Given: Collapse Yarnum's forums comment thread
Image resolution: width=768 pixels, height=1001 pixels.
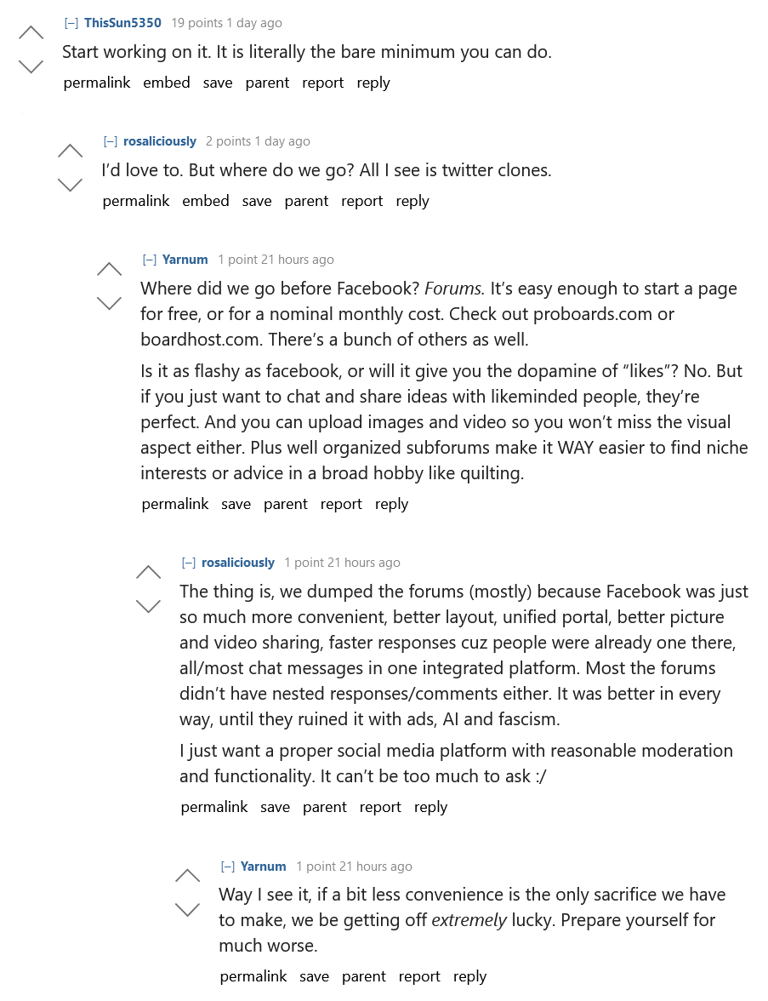Looking at the screenshot, I should point(150,260).
